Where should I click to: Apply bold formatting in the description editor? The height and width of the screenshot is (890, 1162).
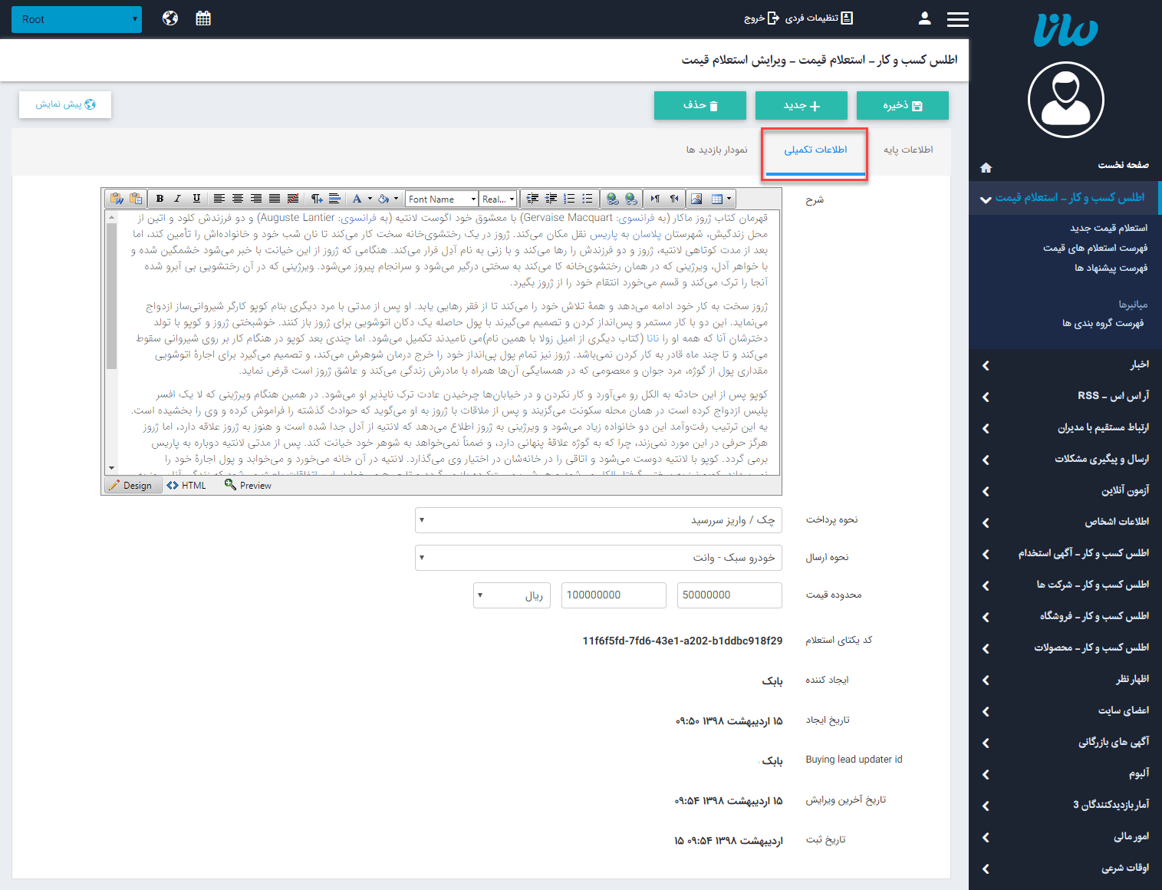click(159, 198)
